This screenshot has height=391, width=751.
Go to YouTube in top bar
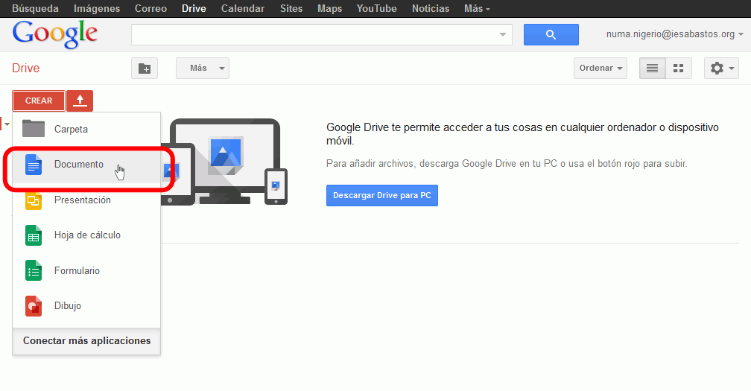(x=376, y=9)
